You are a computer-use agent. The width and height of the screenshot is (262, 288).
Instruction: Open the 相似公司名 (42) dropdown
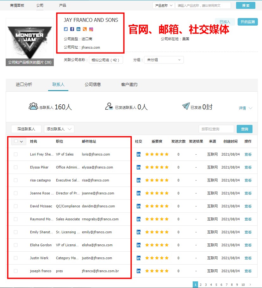point(106,60)
